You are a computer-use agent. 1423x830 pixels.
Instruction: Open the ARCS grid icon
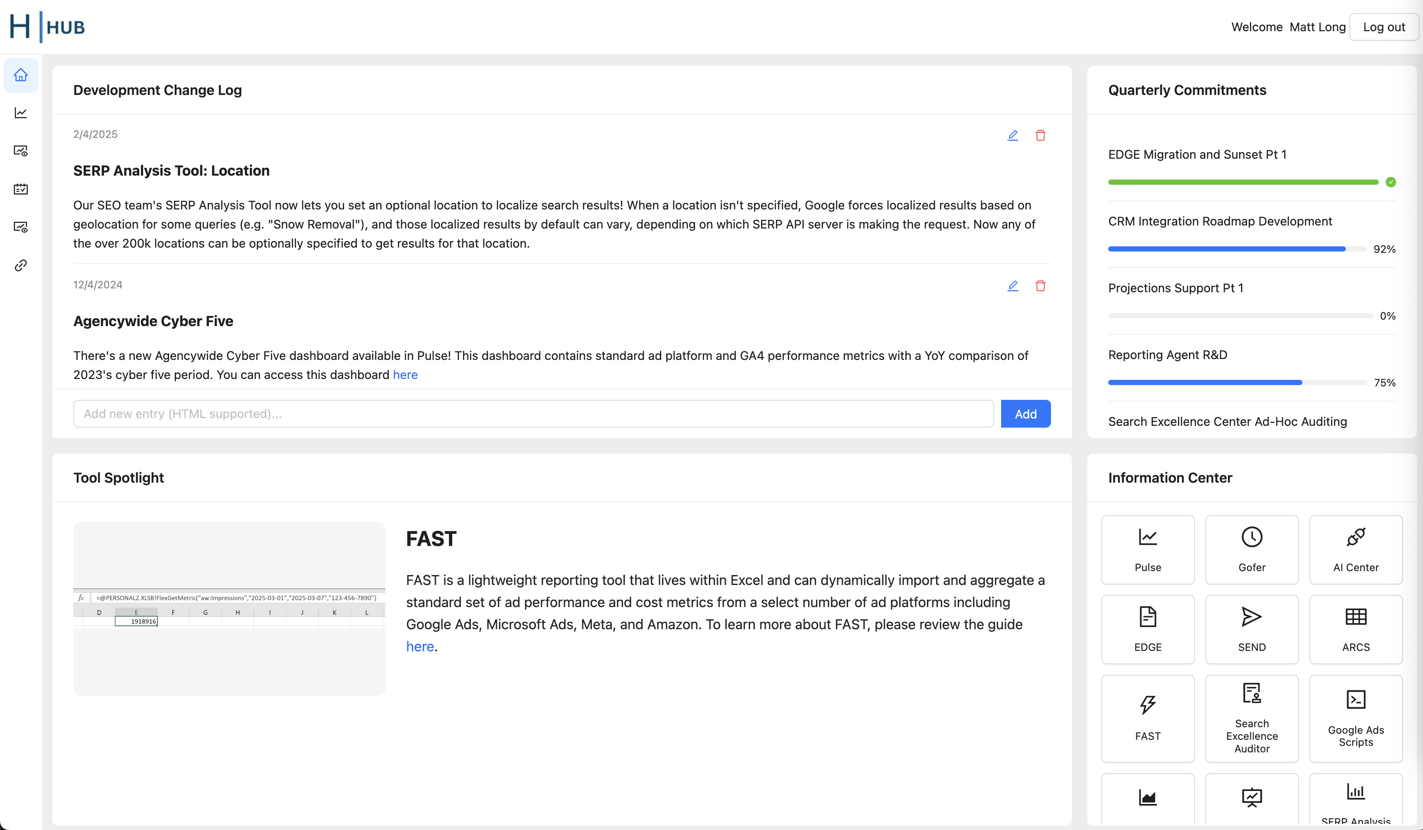point(1355,628)
